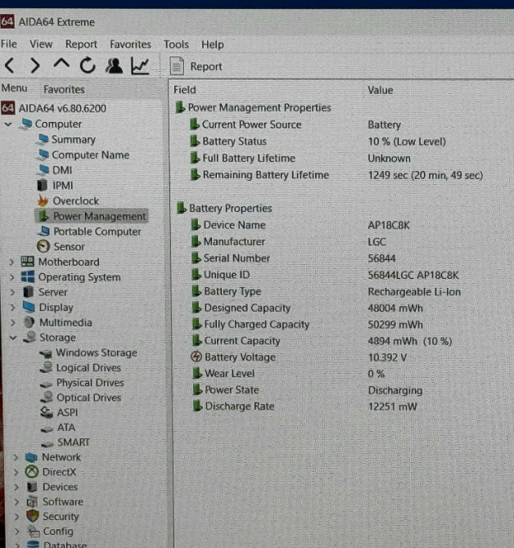This screenshot has width=514, height=548.
Task: Click the Forward navigation arrow
Action: coord(34,65)
